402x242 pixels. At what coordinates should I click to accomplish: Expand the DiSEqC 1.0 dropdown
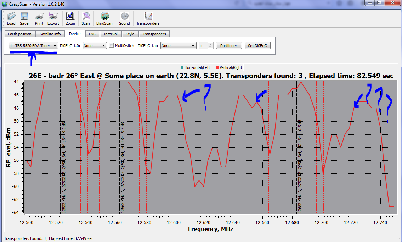tap(95, 46)
